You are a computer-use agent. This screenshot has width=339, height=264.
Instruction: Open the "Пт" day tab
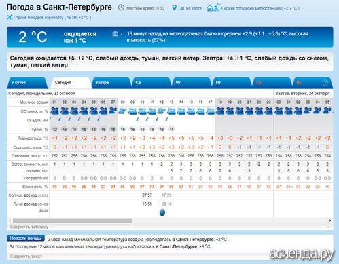point(232,83)
